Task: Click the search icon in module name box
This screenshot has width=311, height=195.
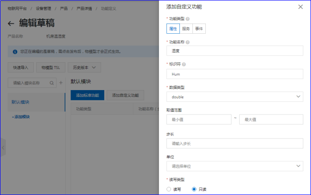Action: tap(51, 83)
